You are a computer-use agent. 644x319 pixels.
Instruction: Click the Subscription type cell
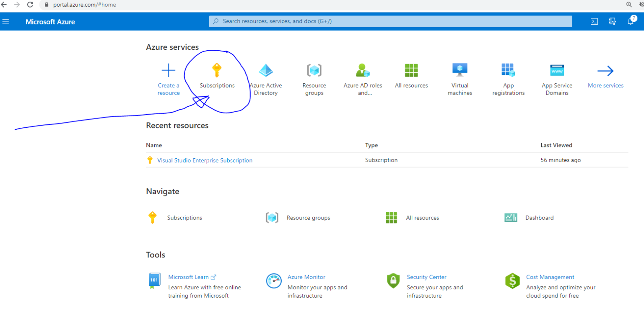click(381, 160)
